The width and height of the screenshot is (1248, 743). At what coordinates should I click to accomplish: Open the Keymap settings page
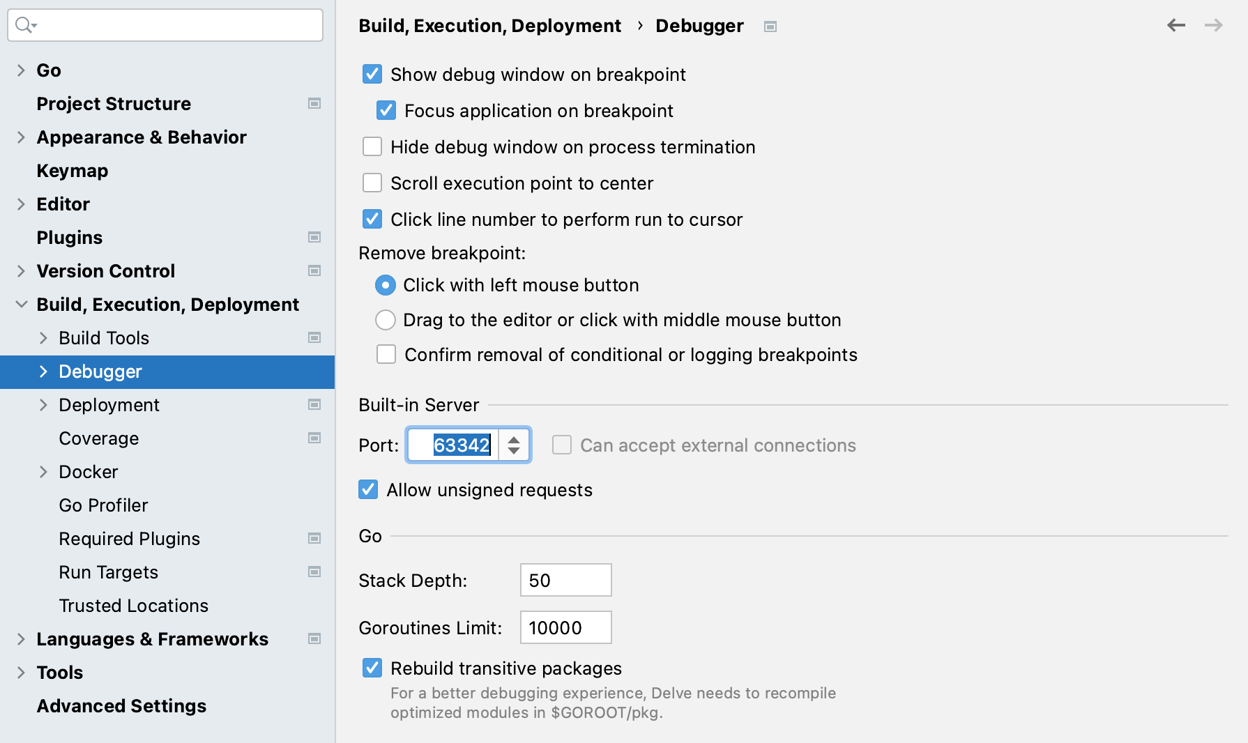pos(73,171)
